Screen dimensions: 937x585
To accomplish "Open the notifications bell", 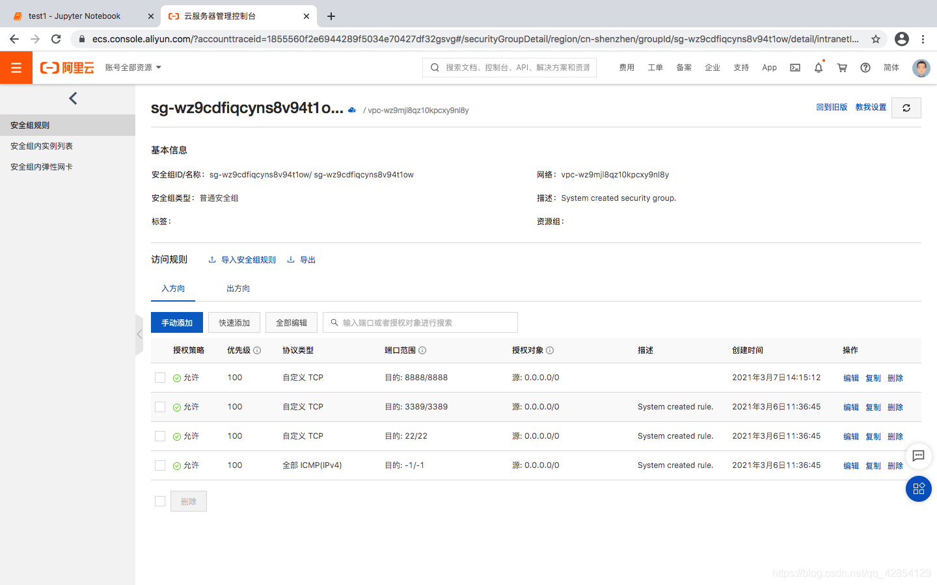I will [819, 68].
